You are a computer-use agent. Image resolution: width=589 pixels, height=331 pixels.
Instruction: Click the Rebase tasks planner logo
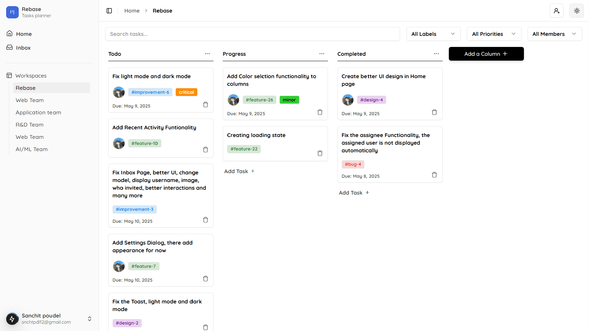[x=12, y=12]
